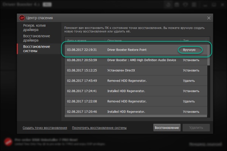Click the red Центр спасения logo icon
227x151 pixels.
click(22, 18)
